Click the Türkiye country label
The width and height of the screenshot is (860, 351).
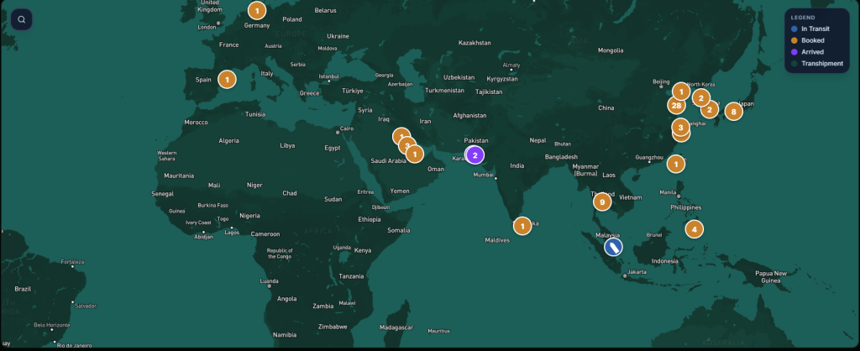click(x=353, y=91)
